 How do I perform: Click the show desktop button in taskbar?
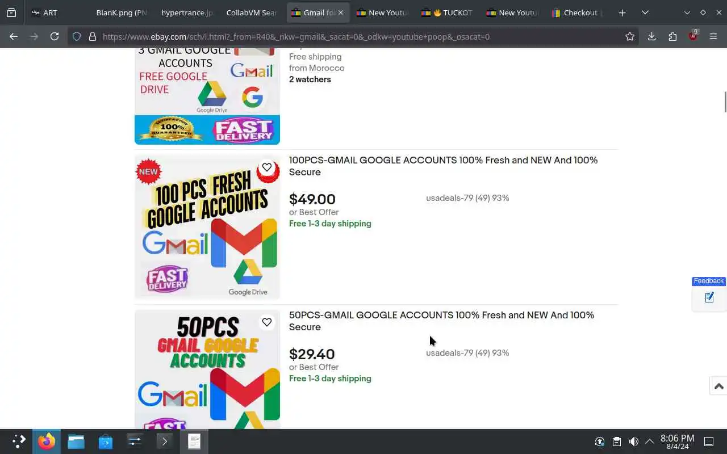709,442
